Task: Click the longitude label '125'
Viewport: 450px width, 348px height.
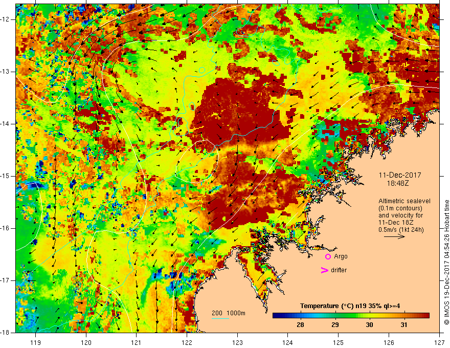Action: point(339,342)
